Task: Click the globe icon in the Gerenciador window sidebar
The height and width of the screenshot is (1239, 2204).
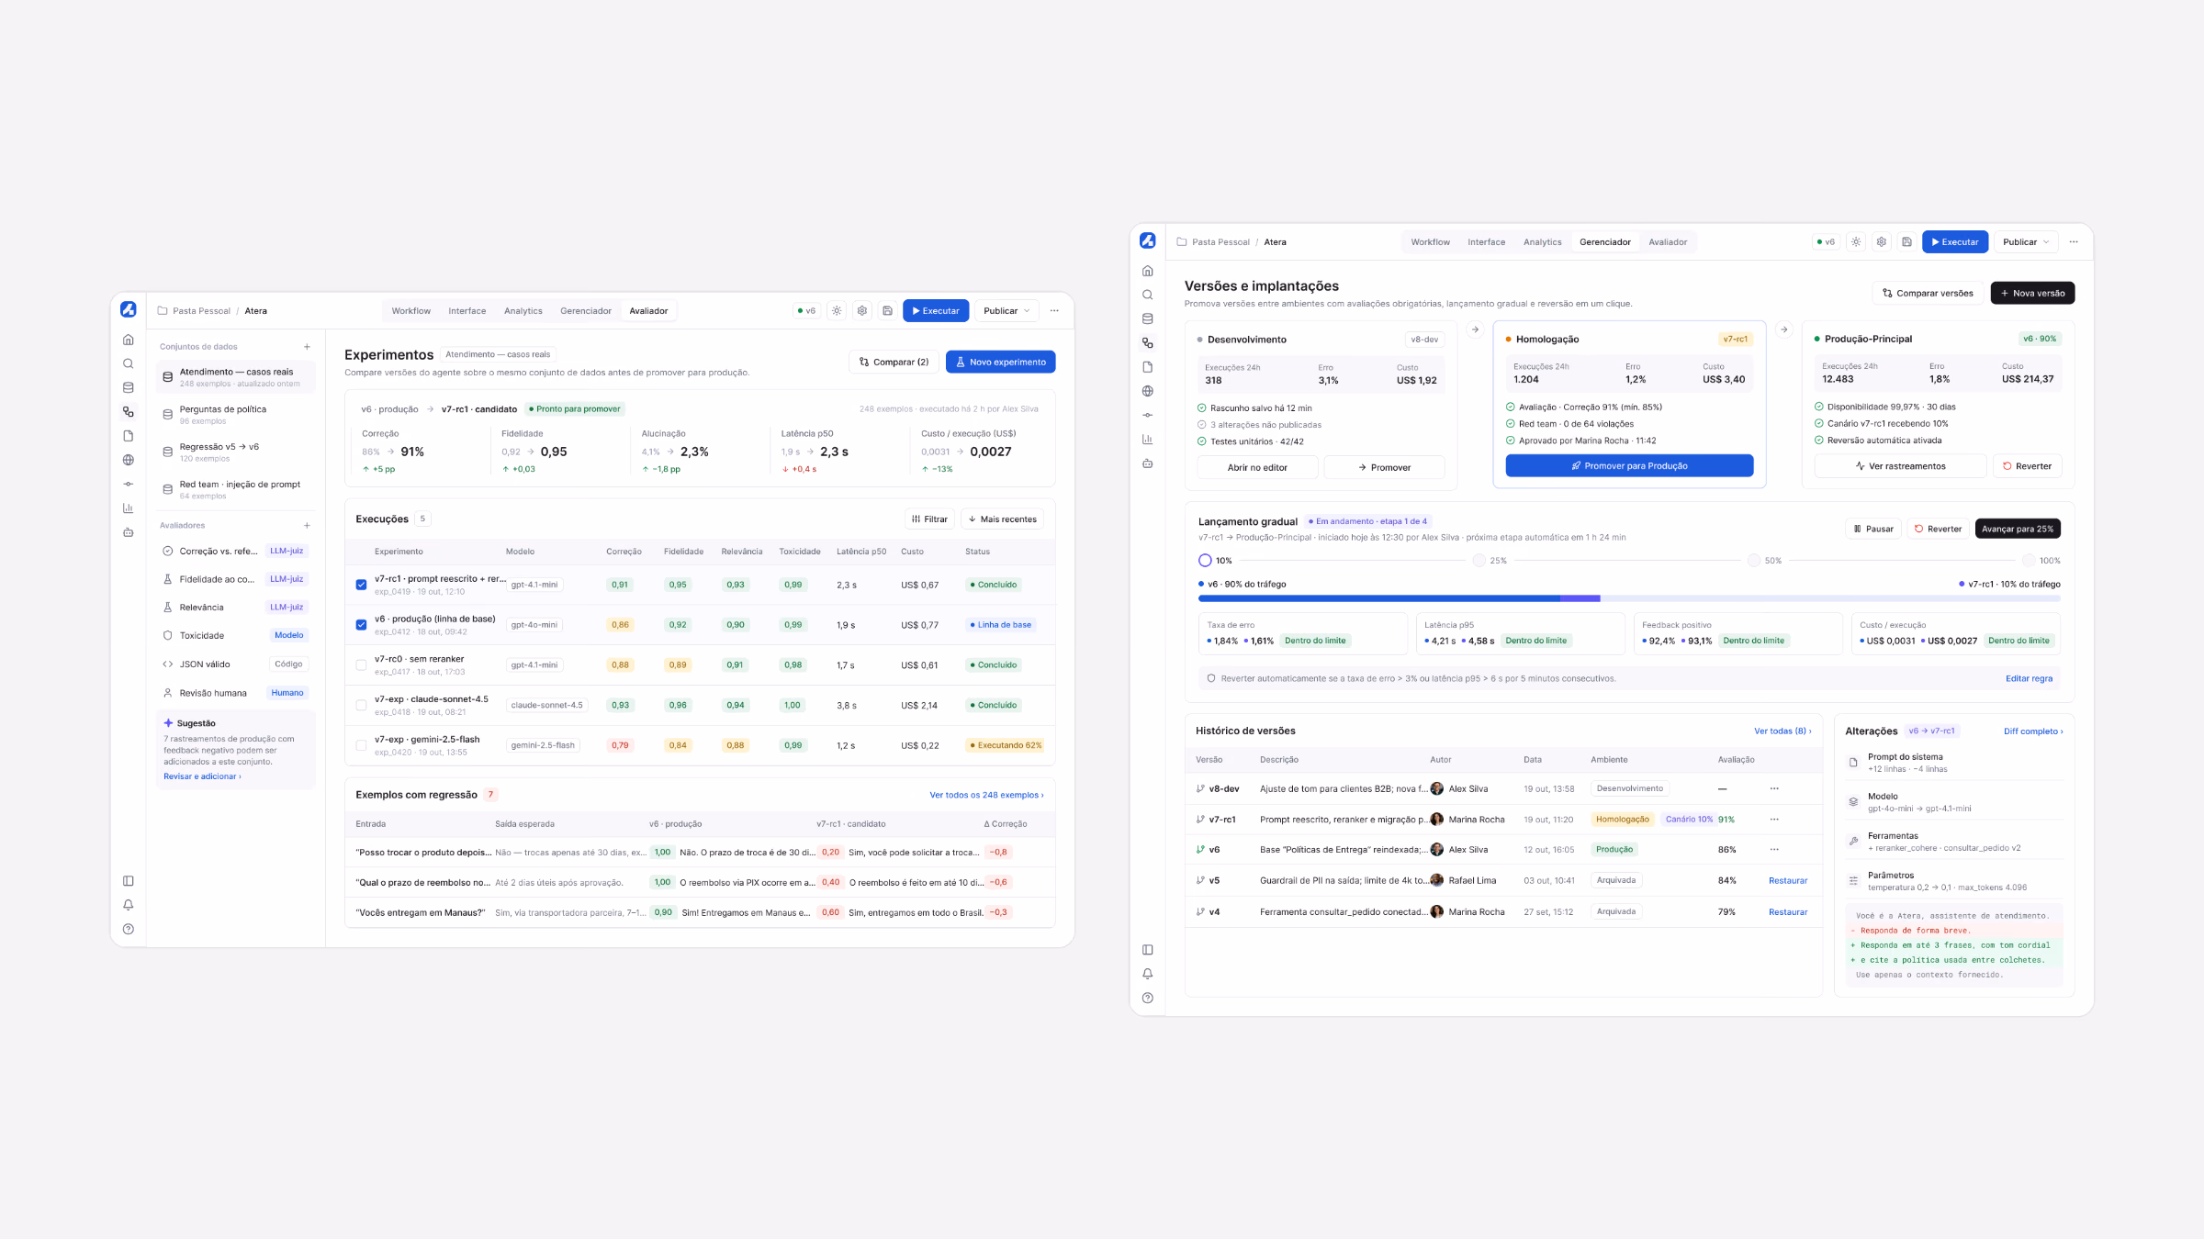Action: 1148,391
